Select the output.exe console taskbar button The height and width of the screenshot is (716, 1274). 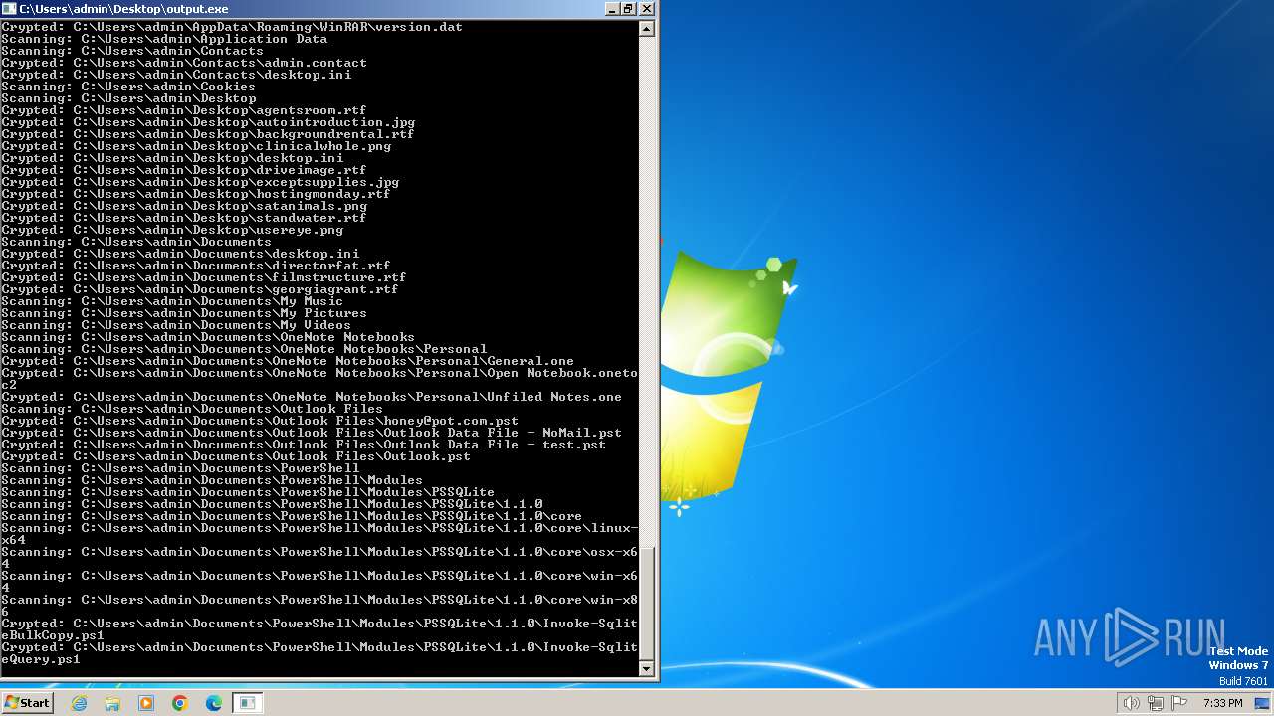tap(247, 703)
